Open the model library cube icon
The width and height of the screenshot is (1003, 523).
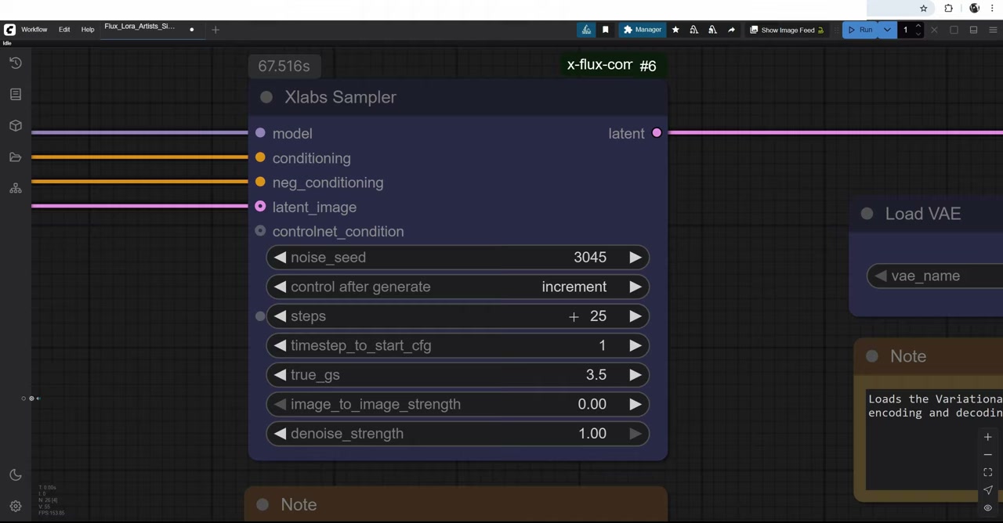[x=16, y=125]
